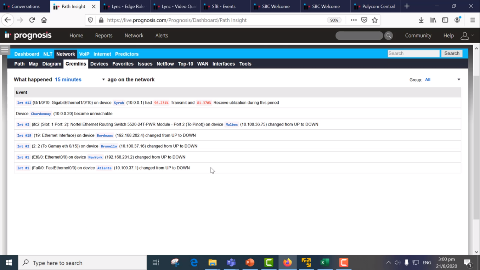Screen dimensions: 480x270
Task: Switch to Lync - Edge Role tab
Action: (x=125, y=6)
